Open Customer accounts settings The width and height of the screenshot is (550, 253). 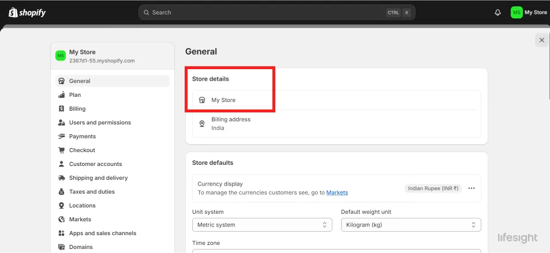112,164
